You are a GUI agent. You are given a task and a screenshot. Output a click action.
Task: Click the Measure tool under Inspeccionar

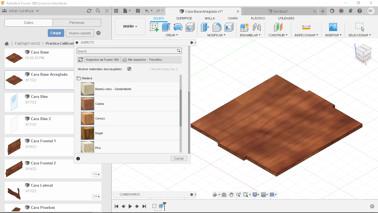click(x=306, y=27)
